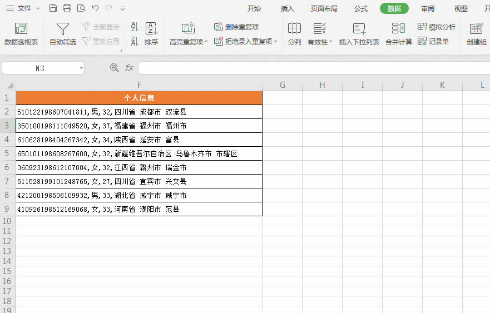This screenshot has width=490, height=313.
Task: Click 创建组 group icon
Action: pyautogui.click(x=476, y=34)
